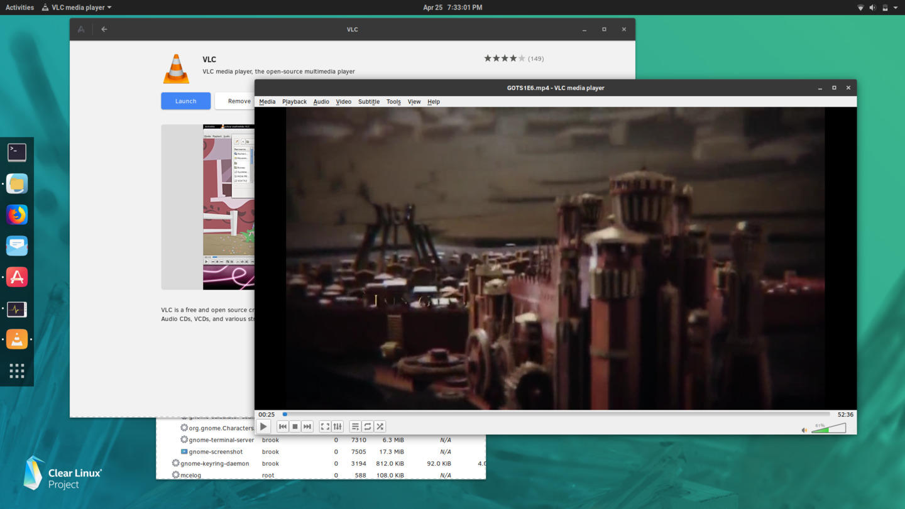Stop playback in VLC
The image size is (905, 509).
[x=295, y=427]
